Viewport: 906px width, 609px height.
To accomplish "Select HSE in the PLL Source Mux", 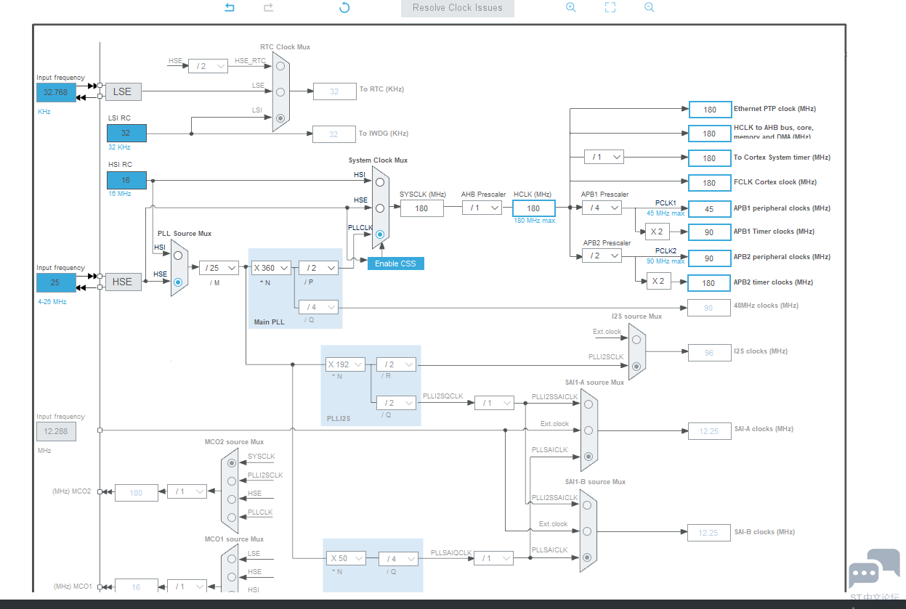I will (178, 282).
